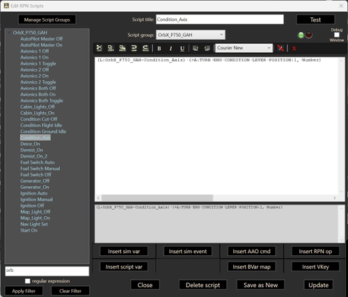Image resolution: width=348 pixels, height=297 pixels.
Task: Enable the Debug Window checkbox
Action: 337,35
